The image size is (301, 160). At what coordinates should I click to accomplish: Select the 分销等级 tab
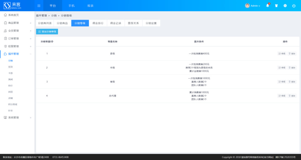point(80,23)
